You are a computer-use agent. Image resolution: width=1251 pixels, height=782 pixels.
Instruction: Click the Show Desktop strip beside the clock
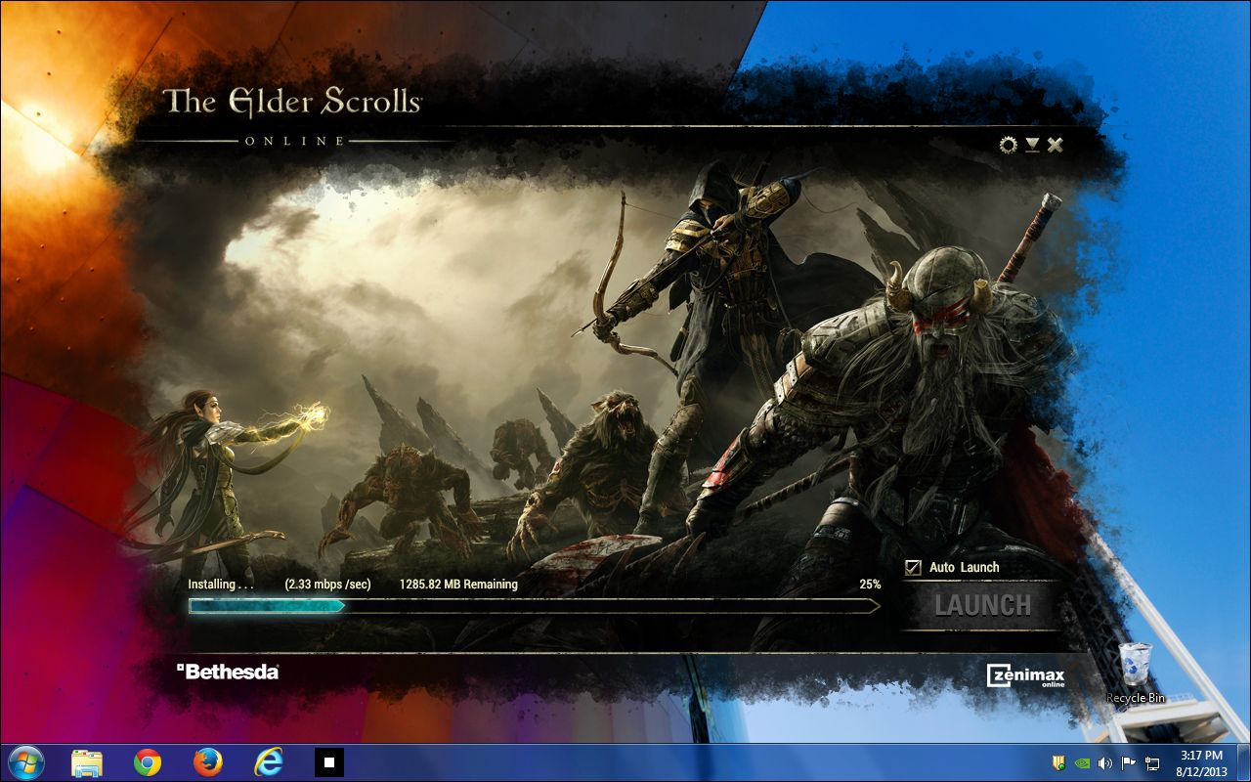(1243, 762)
